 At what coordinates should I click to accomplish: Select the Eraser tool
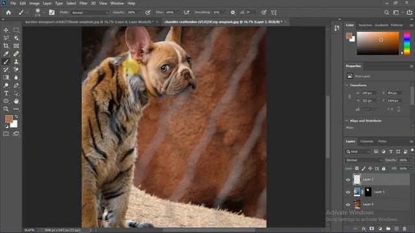[16, 70]
